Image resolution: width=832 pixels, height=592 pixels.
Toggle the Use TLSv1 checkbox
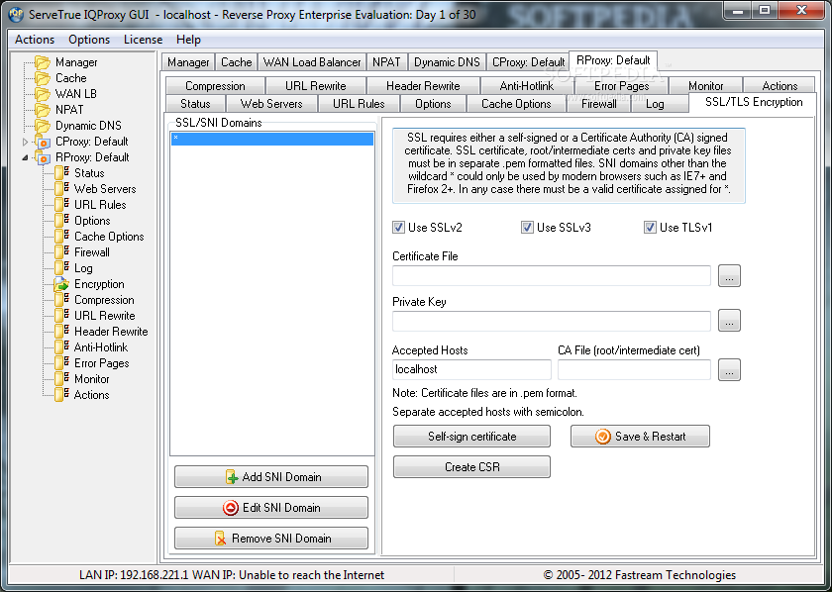click(650, 228)
